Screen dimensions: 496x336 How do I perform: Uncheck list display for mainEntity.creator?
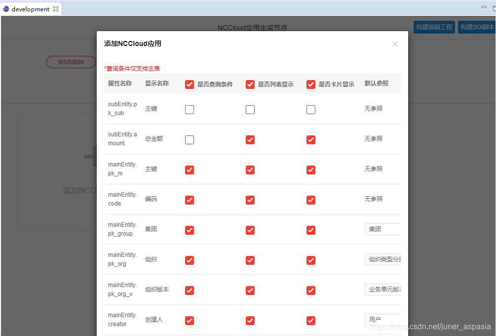point(250,321)
